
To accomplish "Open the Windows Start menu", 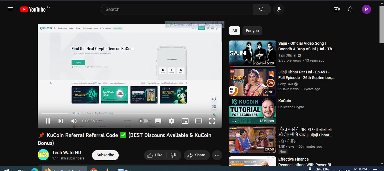I will [x=6, y=170].
